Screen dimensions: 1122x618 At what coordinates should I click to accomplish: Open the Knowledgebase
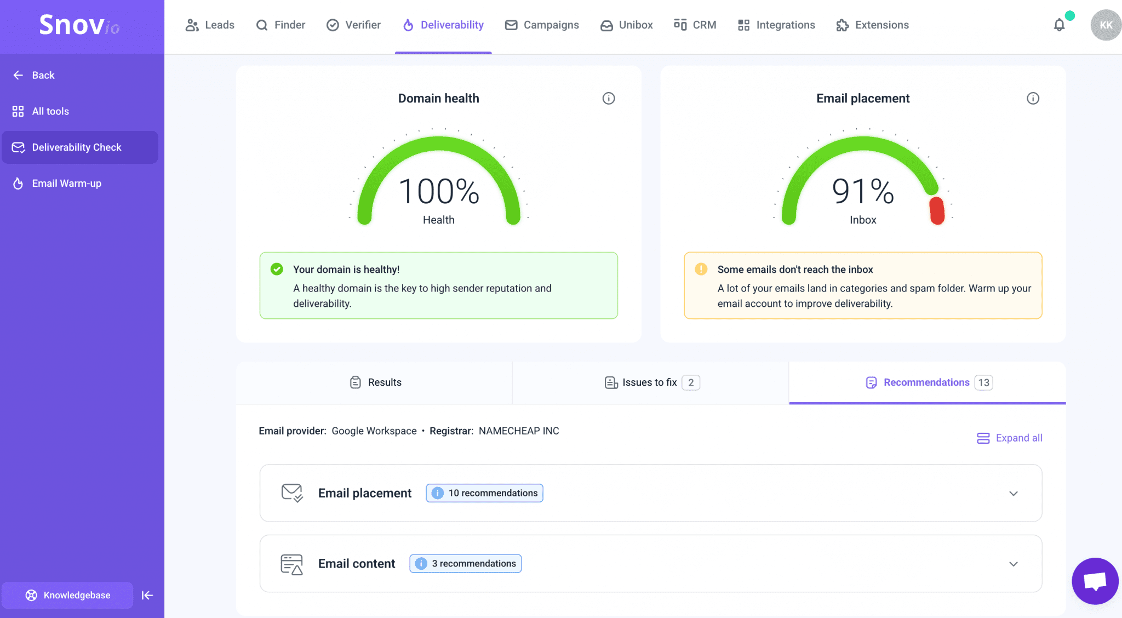pos(68,595)
